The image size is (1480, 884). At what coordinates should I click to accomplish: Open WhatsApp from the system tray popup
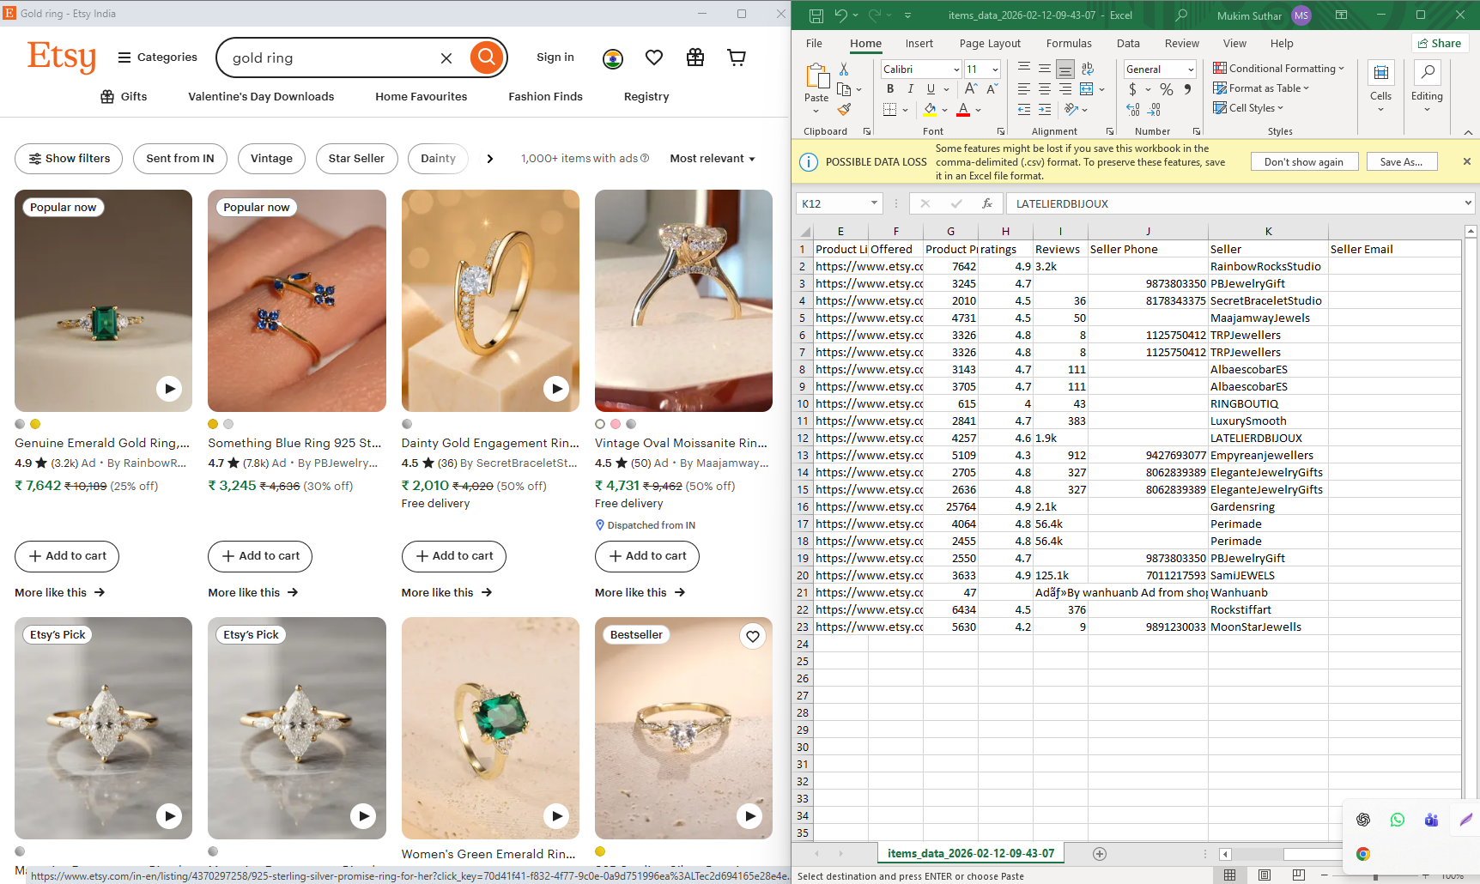click(1397, 820)
